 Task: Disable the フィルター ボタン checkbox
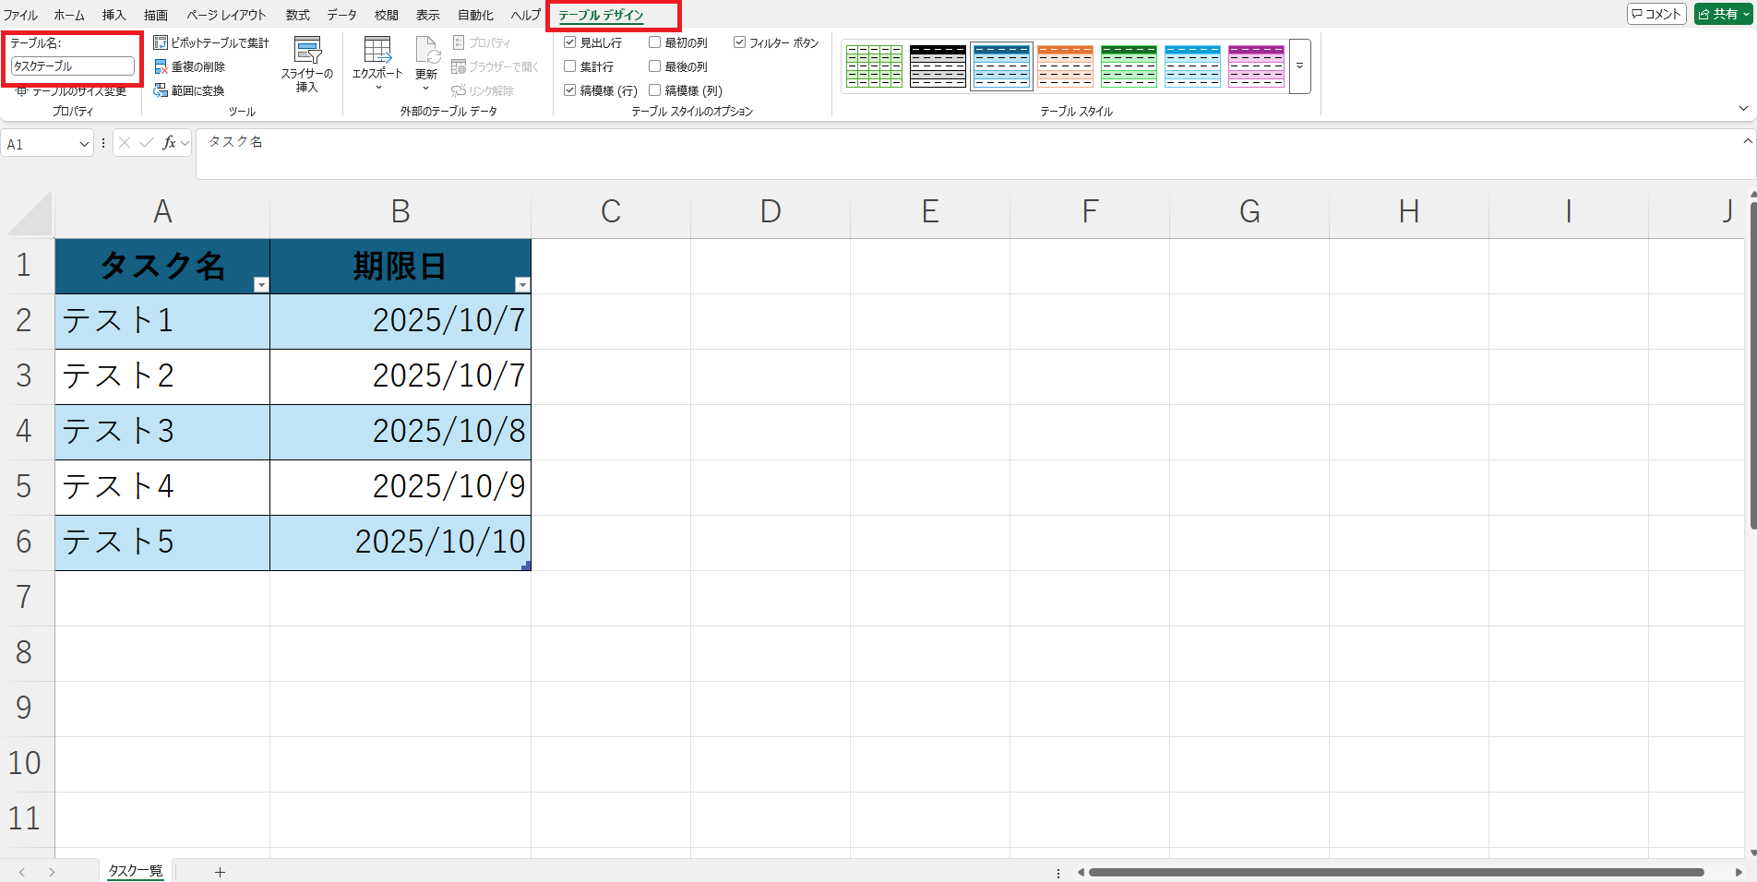739,42
